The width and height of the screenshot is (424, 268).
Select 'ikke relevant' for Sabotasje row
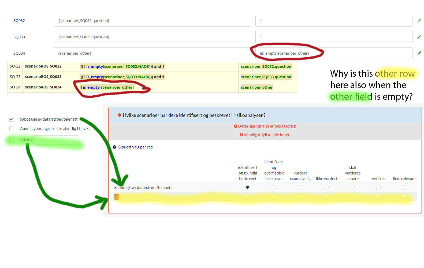pos(404,187)
